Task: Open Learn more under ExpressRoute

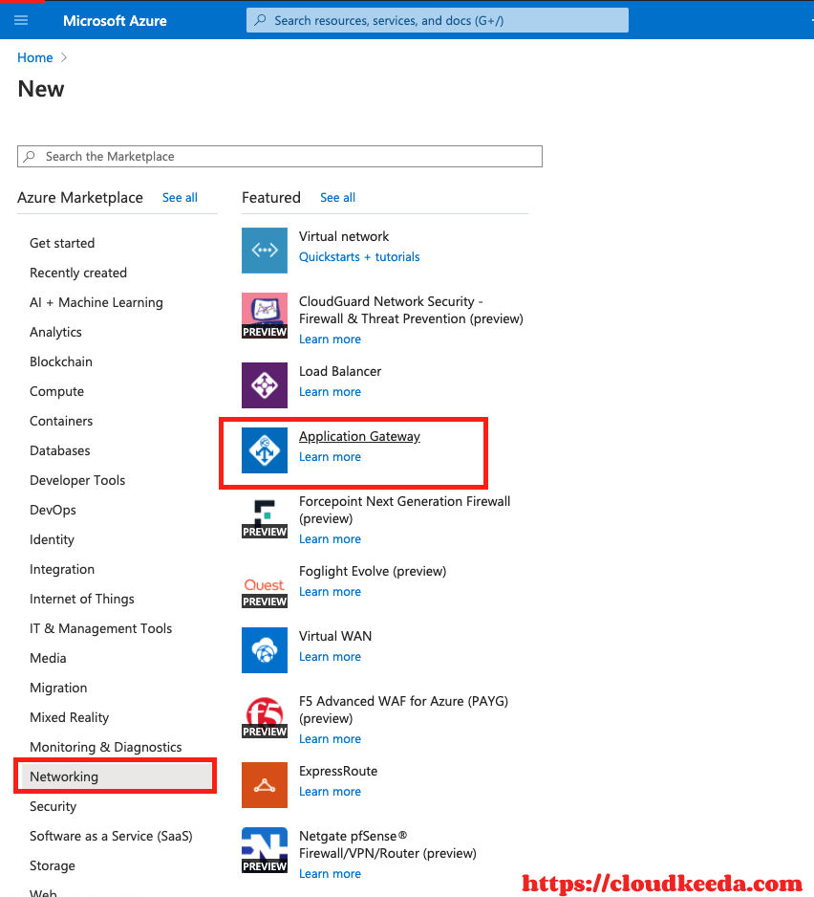Action: [330, 792]
